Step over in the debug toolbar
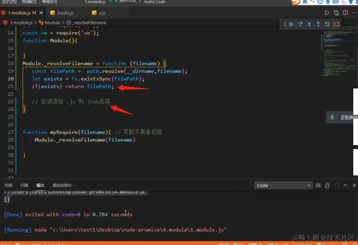The image size is (358, 245). pos(300,24)
